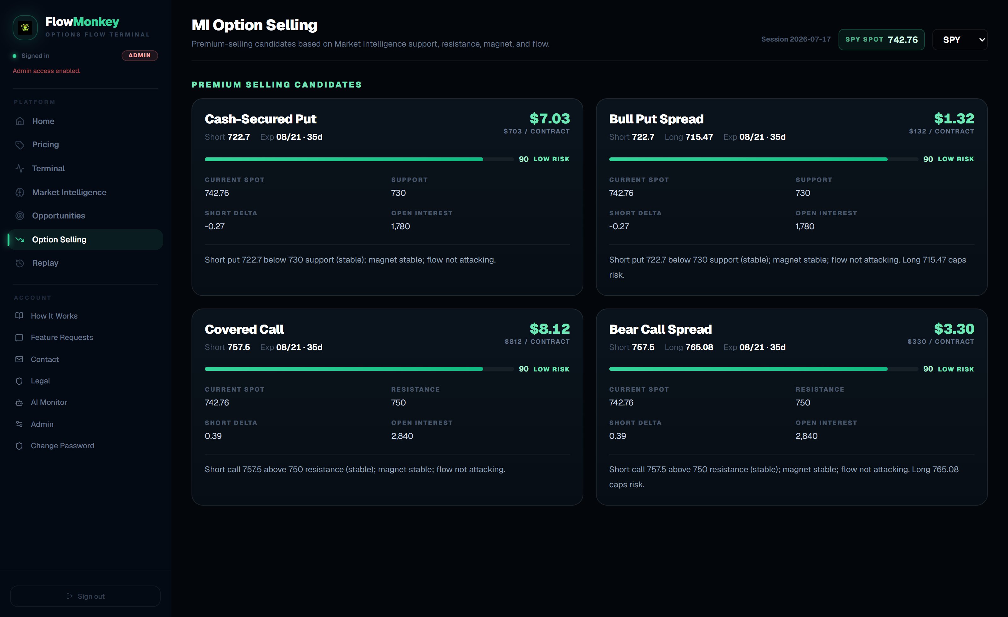Open the Home page
1008x617 pixels.
pyautogui.click(x=85, y=121)
